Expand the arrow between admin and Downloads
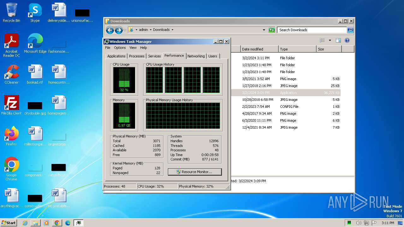The image size is (404, 227). click(151, 30)
